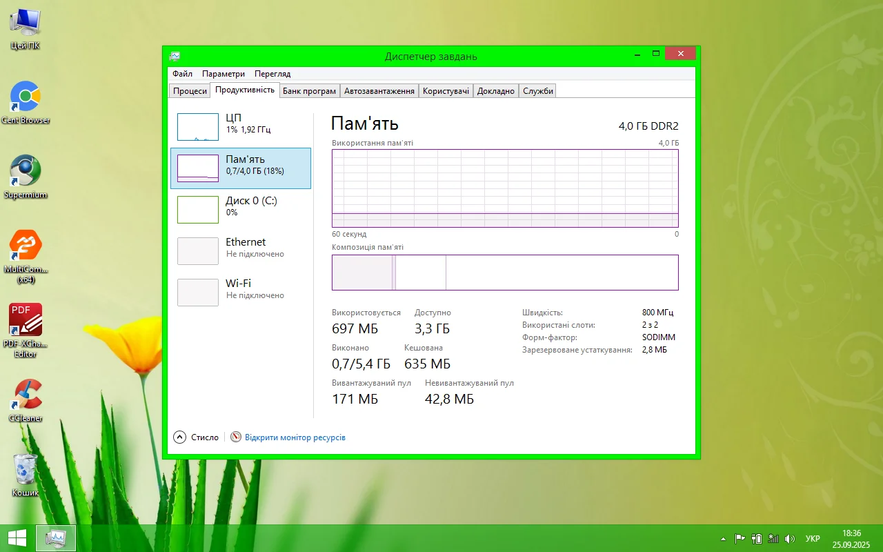Select the Диск 0 (C:) graph thumbnail
The image size is (883, 552).
pyautogui.click(x=198, y=210)
